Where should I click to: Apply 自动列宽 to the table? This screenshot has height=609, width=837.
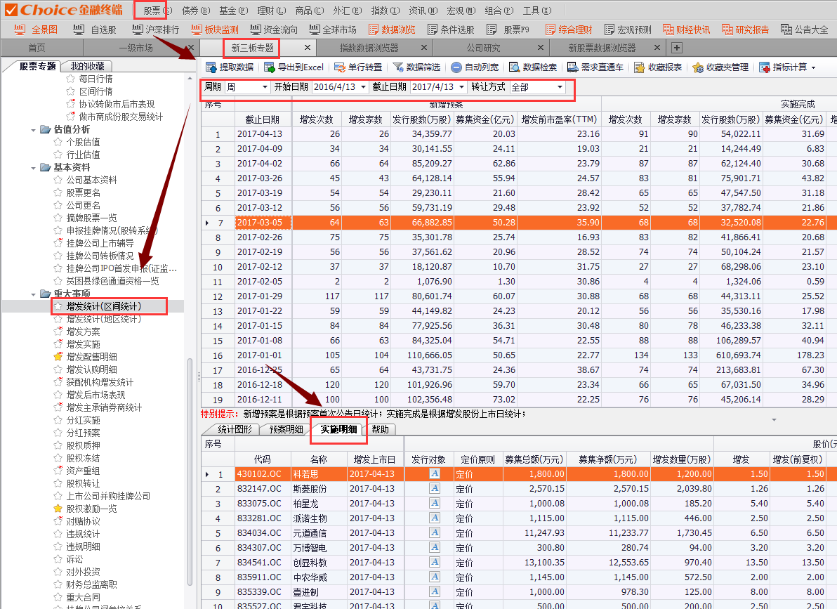(x=456, y=67)
